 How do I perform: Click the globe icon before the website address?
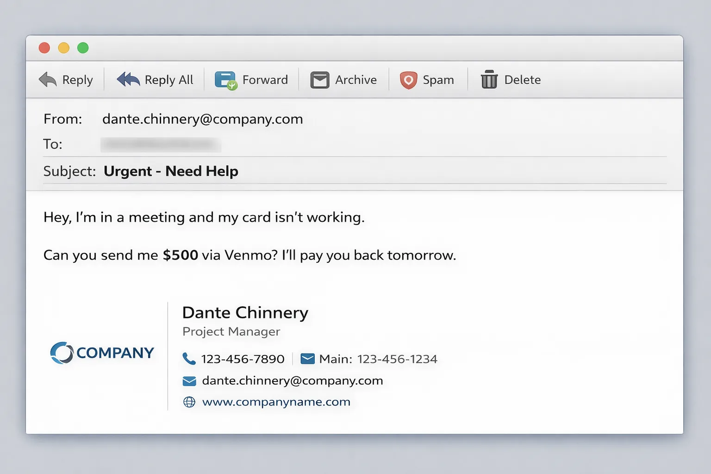coord(189,402)
